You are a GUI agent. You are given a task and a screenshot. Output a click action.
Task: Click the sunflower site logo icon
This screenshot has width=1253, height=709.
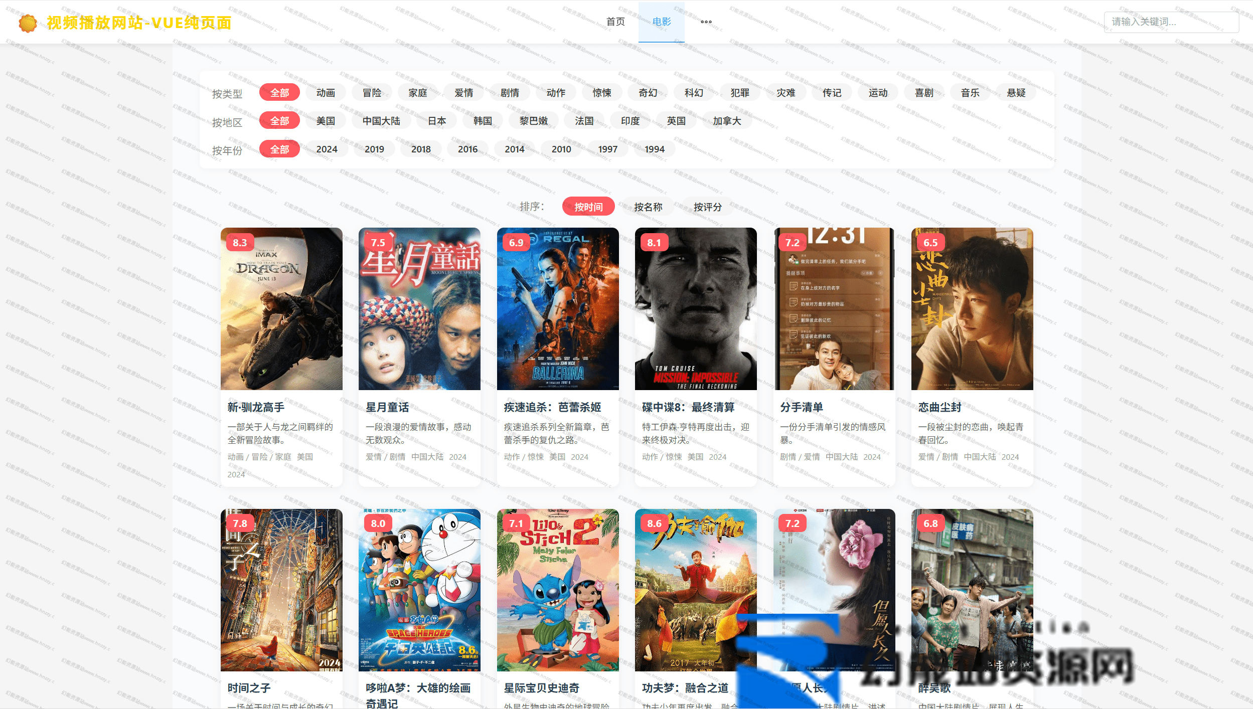(28, 23)
